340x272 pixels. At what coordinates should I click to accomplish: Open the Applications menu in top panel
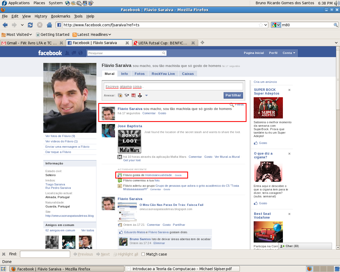[16, 3]
